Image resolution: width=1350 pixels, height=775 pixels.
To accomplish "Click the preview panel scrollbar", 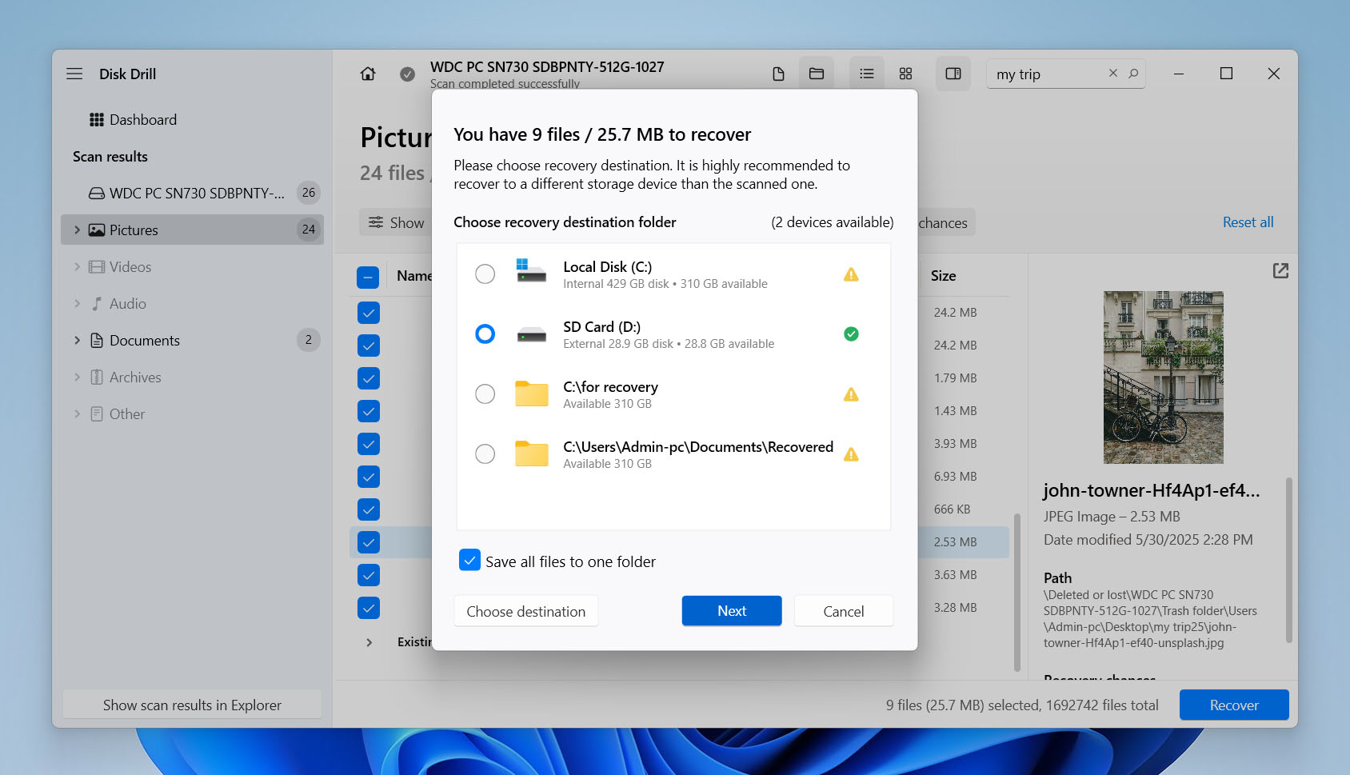I will (x=1288, y=560).
